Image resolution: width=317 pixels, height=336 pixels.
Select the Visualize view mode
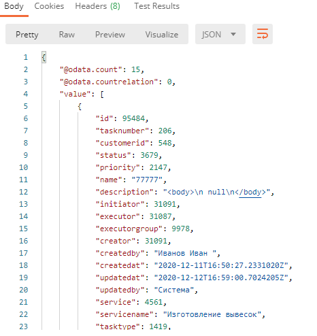pos(162,35)
